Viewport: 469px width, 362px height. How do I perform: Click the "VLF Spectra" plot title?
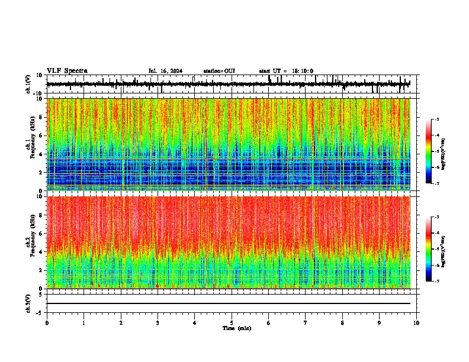tap(67, 71)
